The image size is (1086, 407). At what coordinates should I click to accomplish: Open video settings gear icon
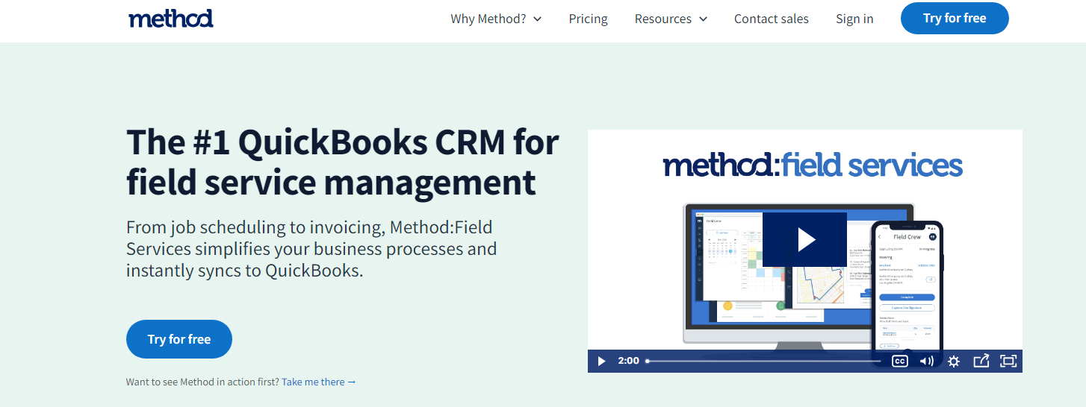954,361
